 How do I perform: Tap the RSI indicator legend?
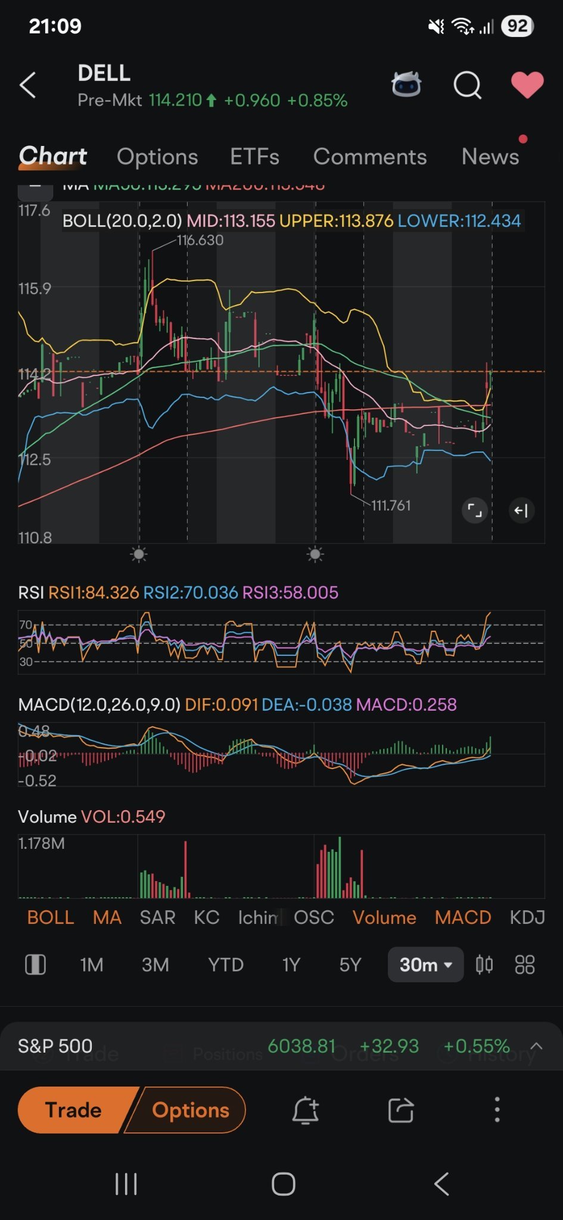coord(178,593)
